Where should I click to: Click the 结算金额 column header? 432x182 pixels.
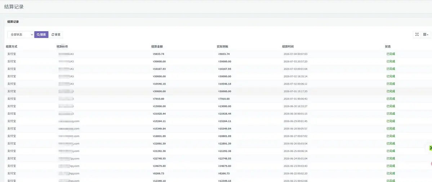[x=157, y=47]
